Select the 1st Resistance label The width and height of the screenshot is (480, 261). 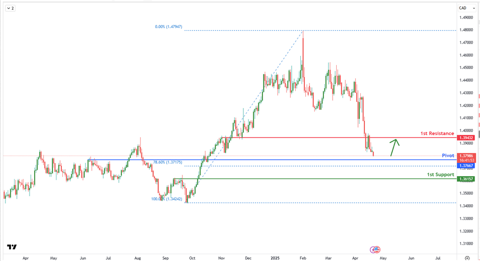[437, 133]
